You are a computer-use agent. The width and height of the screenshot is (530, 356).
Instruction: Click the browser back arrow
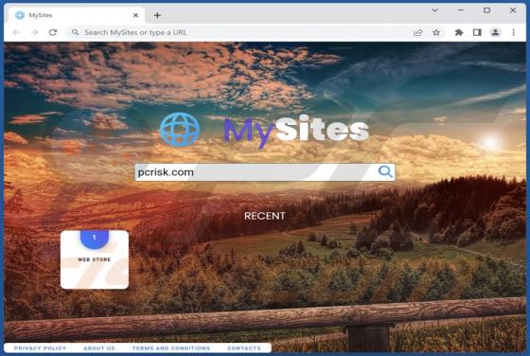[16, 32]
